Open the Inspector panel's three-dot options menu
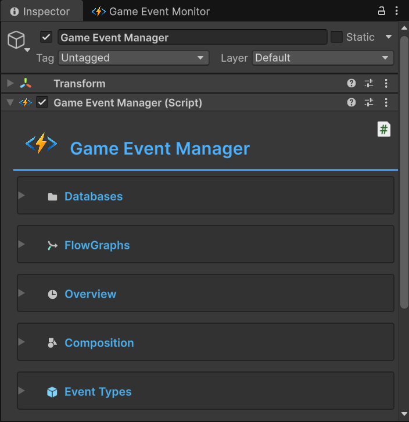 tap(396, 11)
